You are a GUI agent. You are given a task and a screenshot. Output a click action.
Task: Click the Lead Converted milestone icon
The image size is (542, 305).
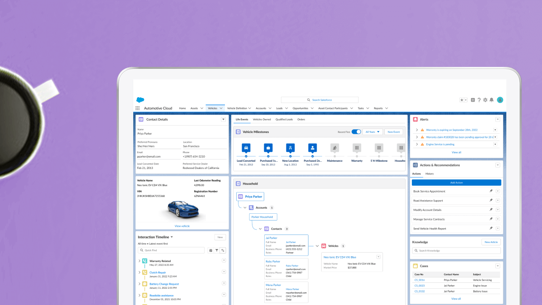click(246, 148)
